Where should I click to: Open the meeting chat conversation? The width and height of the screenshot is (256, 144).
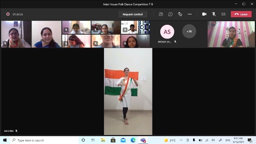(x=170, y=14)
